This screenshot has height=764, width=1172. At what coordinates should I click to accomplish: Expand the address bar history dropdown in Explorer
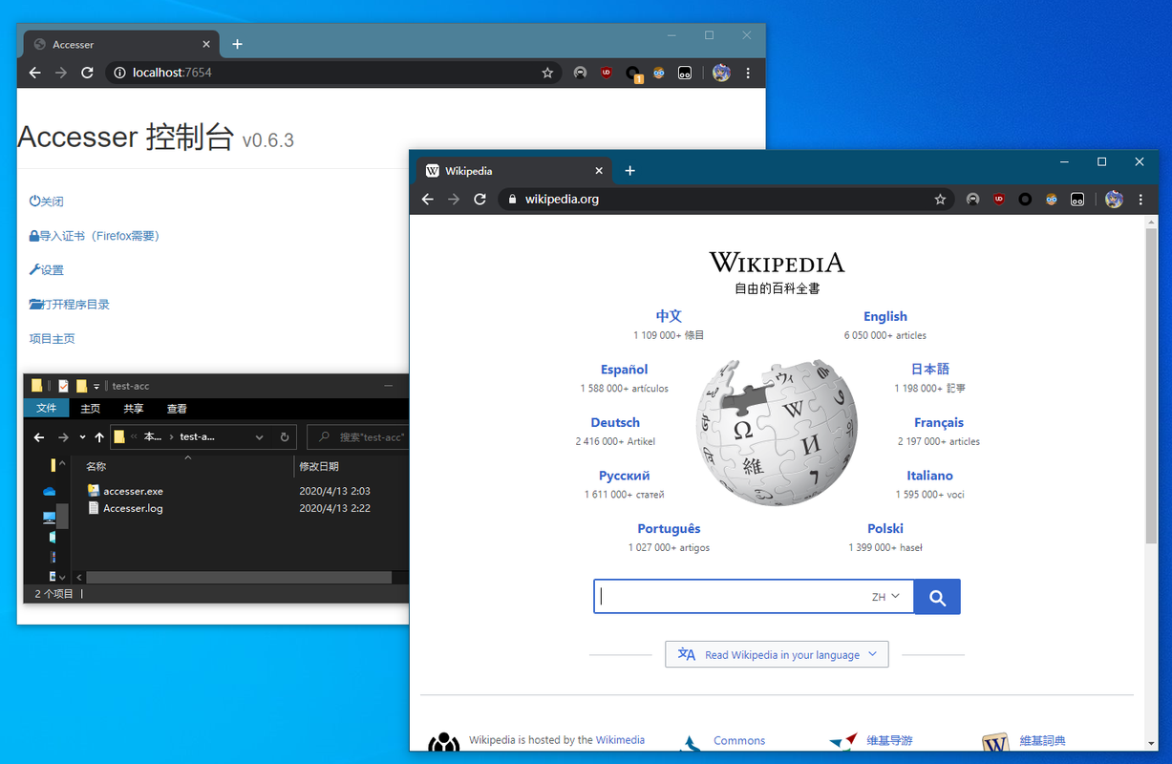click(260, 437)
